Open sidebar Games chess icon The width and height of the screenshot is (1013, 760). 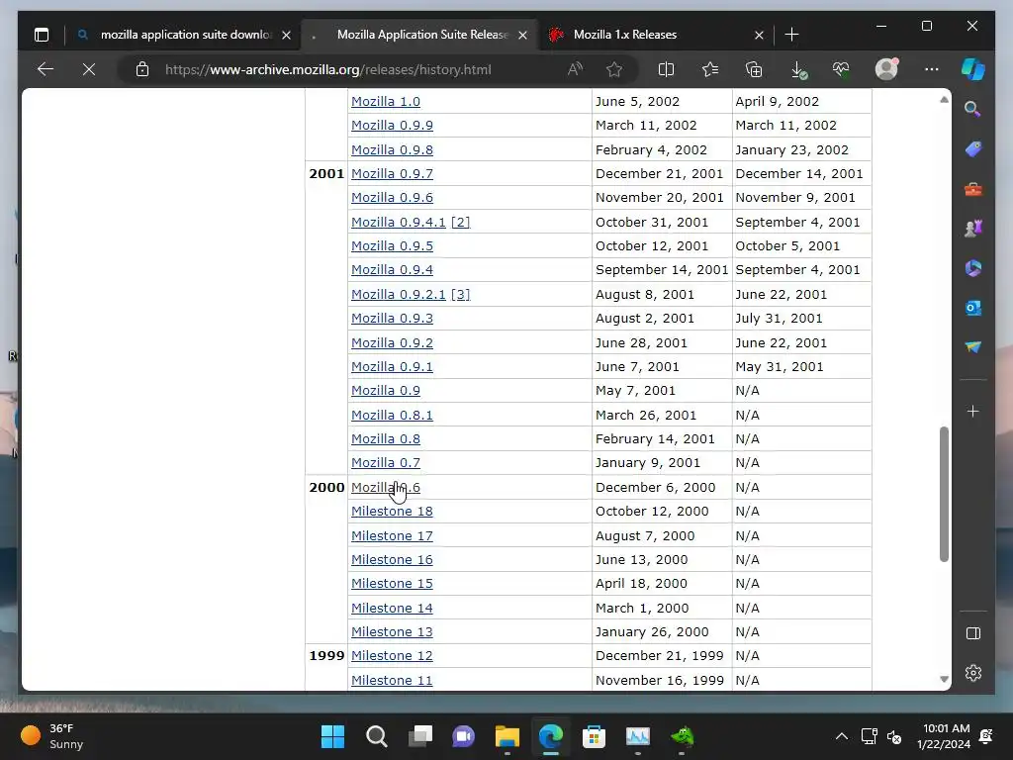[x=973, y=229]
